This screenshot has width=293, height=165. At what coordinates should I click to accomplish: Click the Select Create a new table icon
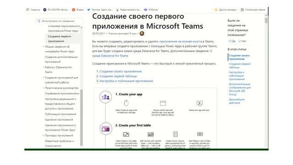(x=126, y=134)
